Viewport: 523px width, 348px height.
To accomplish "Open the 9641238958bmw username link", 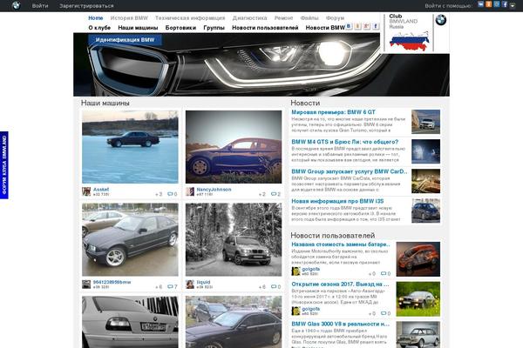I will pos(112,282).
